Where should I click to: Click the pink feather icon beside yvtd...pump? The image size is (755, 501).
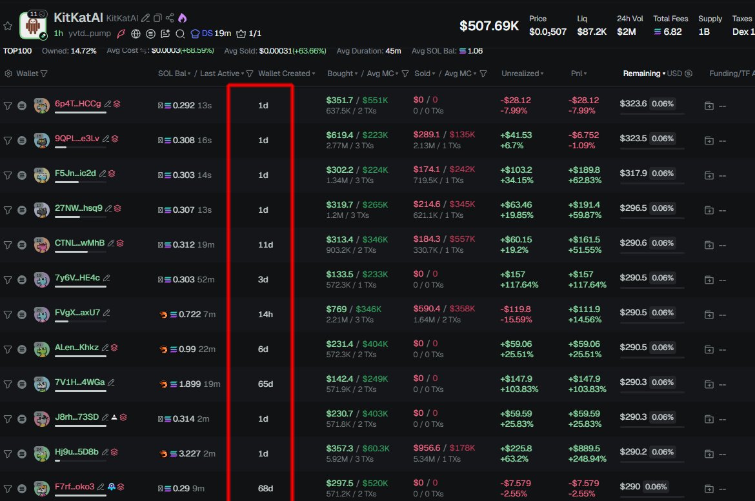[x=120, y=34]
